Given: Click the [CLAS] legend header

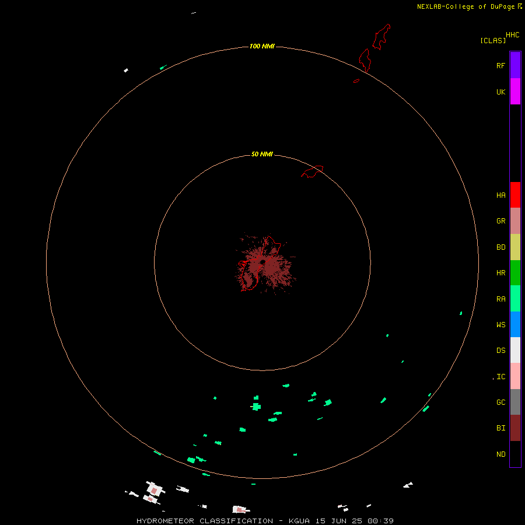Looking at the screenshot, I should [x=493, y=40].
